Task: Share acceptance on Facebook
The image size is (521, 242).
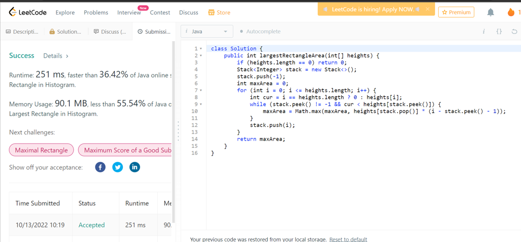Action: click(100, 167)
